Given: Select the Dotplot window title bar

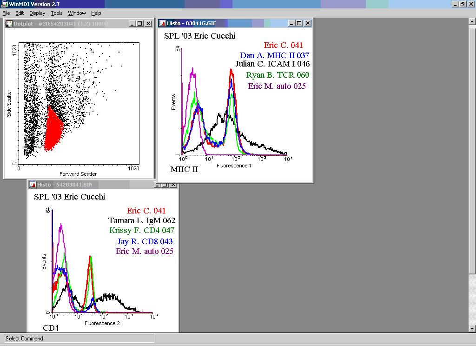Looking at the screenshot, I should point(70,23).
